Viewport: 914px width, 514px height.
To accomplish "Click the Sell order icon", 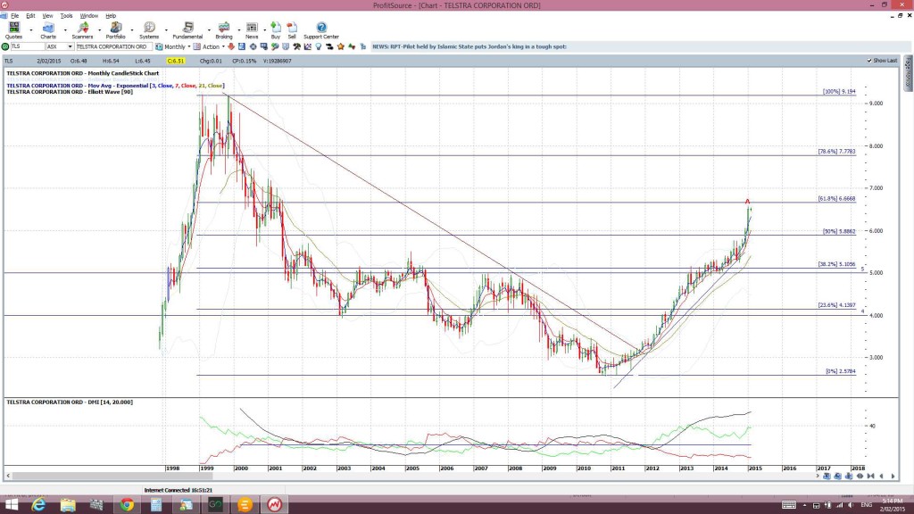I will [x=292, y=30].
